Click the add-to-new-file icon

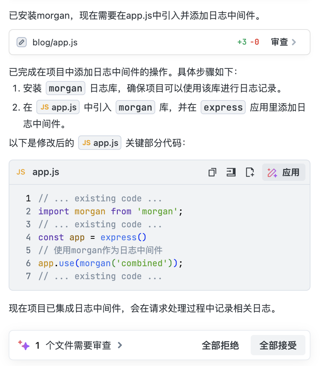[x=250, y=172]
